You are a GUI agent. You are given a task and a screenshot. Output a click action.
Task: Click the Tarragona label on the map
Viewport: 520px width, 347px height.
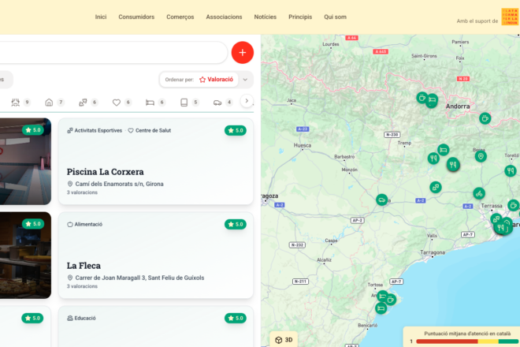point(433,252)
